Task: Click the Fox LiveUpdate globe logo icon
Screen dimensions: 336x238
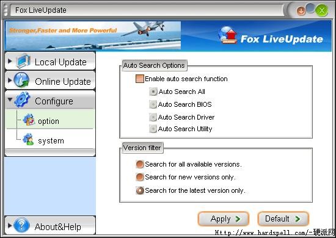Action: pos(227,35)
